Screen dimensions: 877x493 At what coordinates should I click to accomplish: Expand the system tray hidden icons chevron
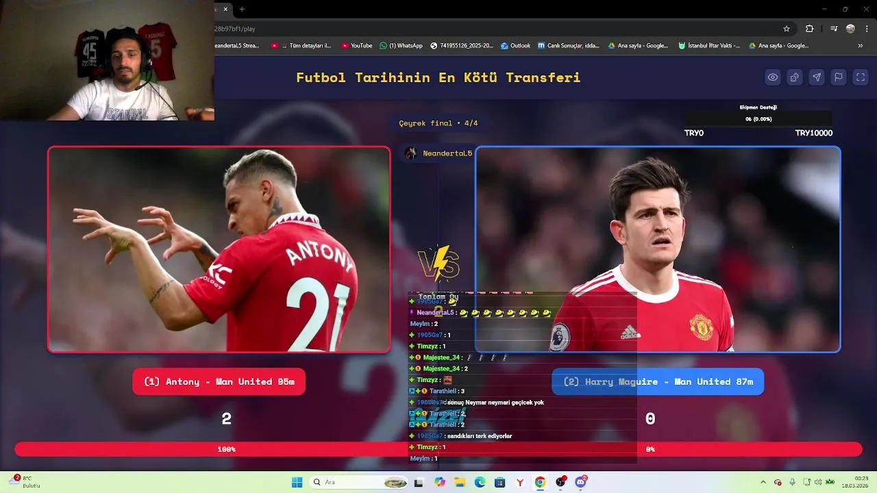(x=763, y=482)
